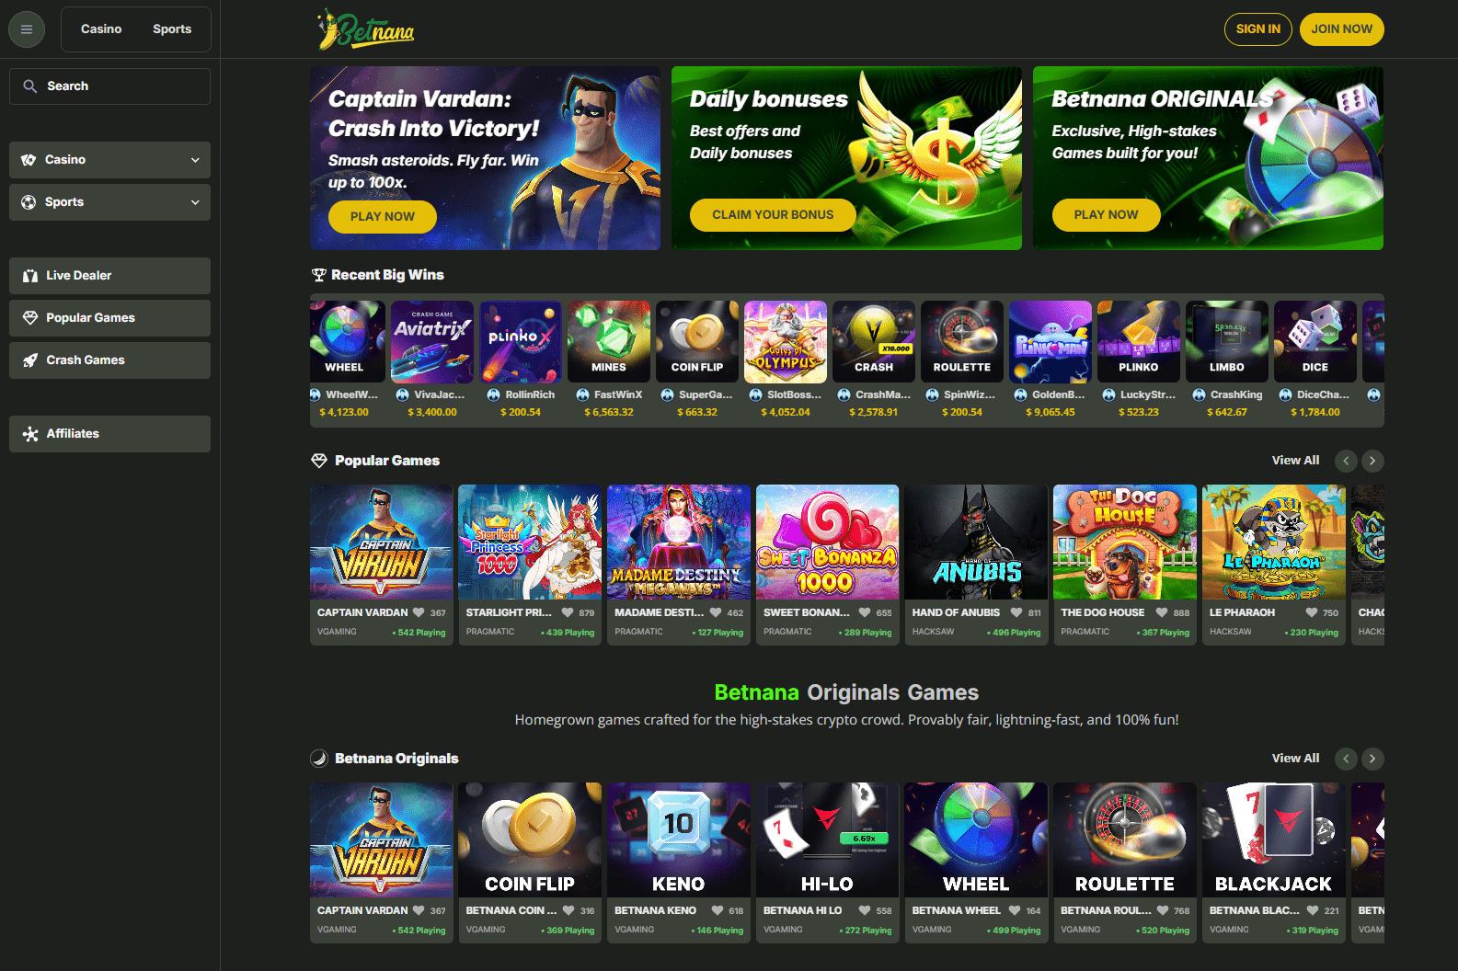This screenshot has width=1458, height=971.
Task: Favorite Captain Vardan with heart icon in Popular Games
Action: pos(419,612)
